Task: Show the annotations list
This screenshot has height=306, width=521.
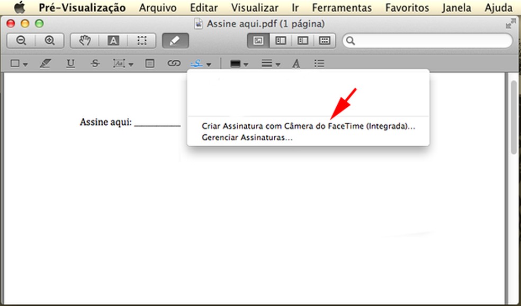Action: (x=319, y=63)
